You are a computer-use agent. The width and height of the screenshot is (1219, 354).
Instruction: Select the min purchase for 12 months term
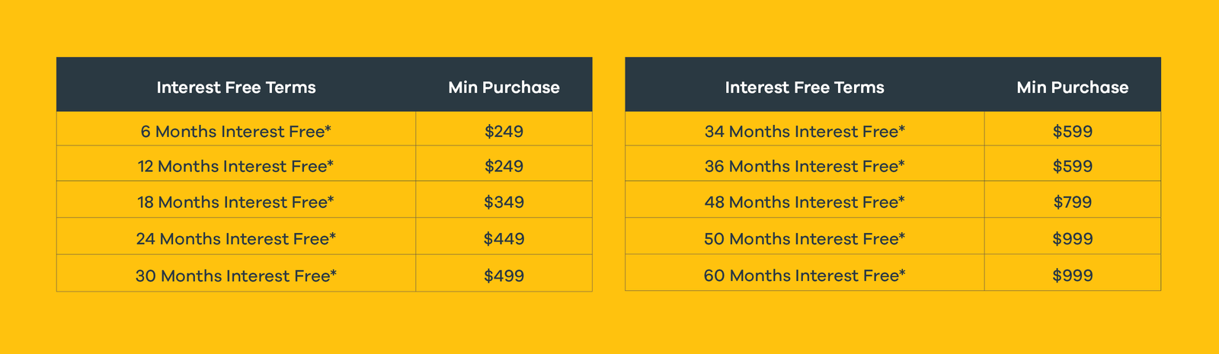point(504,166)
